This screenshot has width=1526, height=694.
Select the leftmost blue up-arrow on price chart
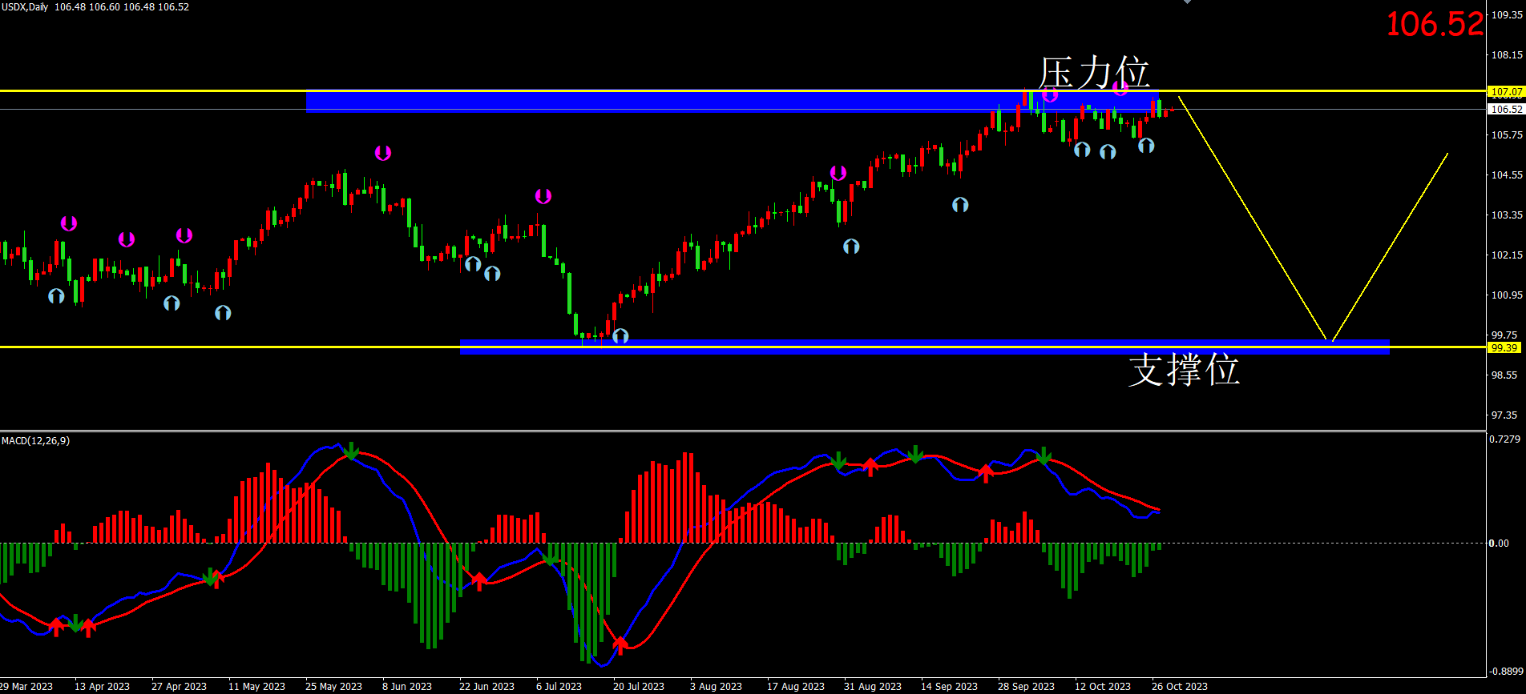tap(56, 296)
